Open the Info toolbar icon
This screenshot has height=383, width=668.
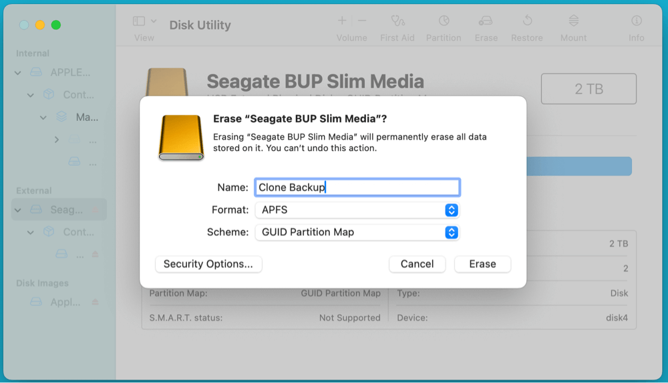tap(637, 21)
